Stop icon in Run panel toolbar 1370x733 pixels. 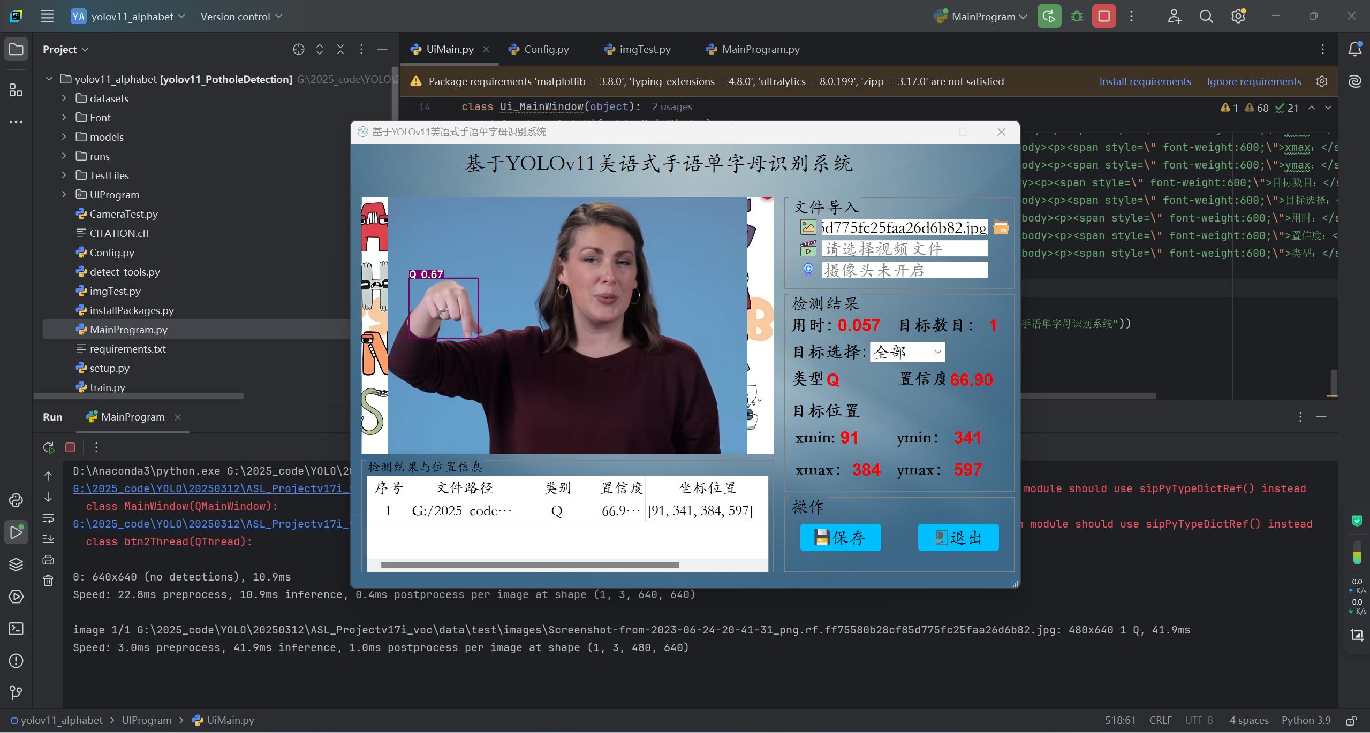(70, 447)
